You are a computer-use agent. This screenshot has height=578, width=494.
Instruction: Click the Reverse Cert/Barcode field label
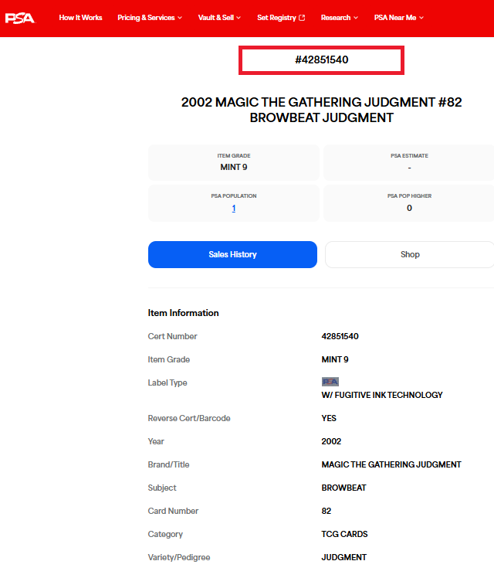click(x=189, y=418)
